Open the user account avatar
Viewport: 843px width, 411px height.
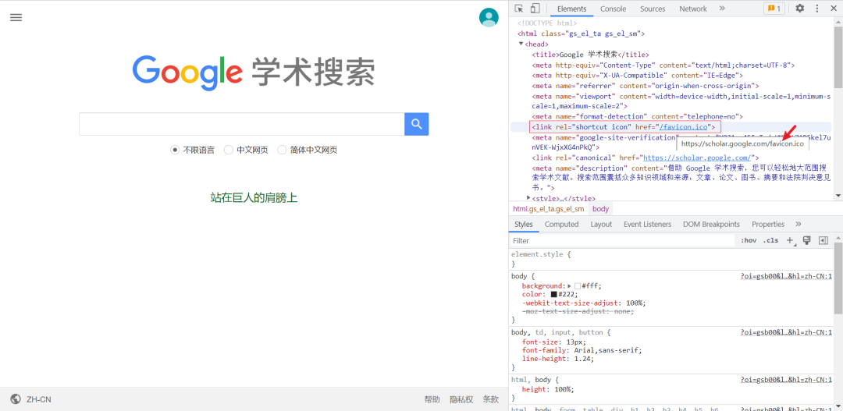click(x=489, y=17)
